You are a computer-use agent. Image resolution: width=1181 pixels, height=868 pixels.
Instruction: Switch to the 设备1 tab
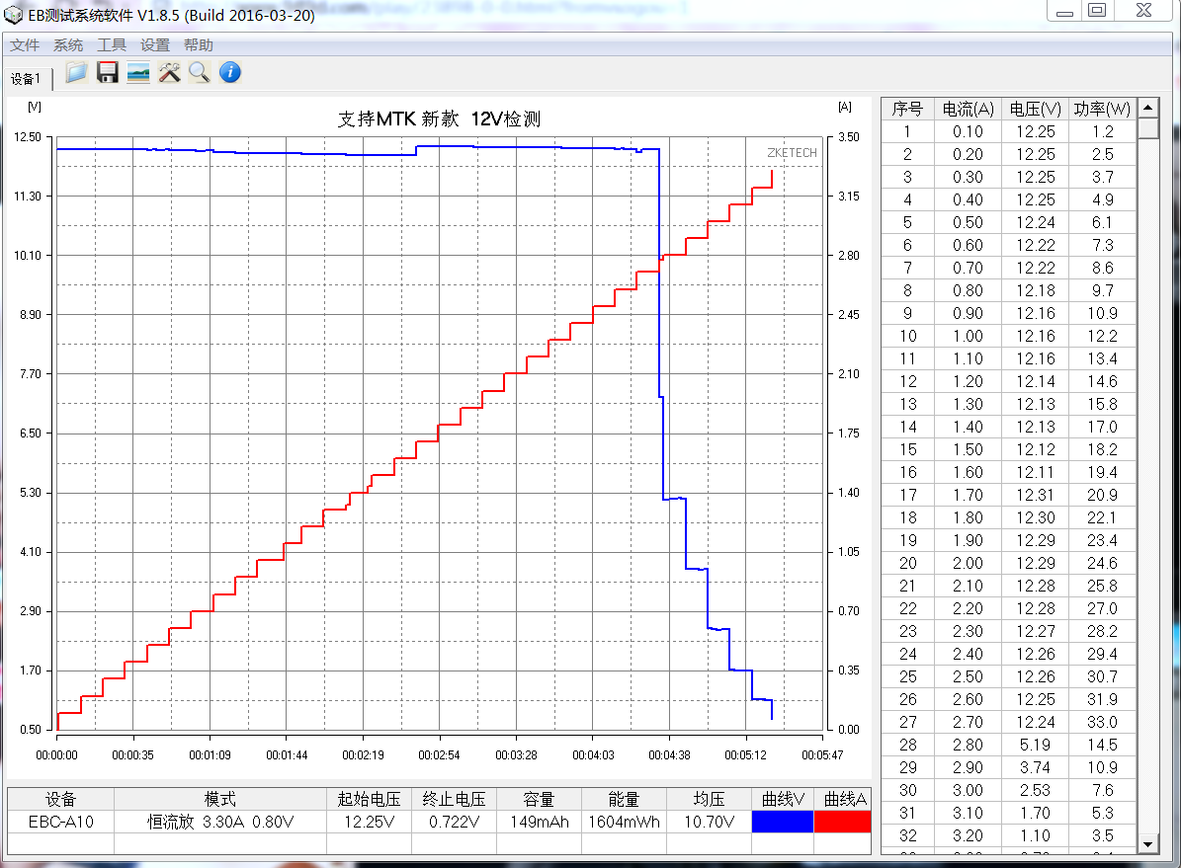[26, 78]
